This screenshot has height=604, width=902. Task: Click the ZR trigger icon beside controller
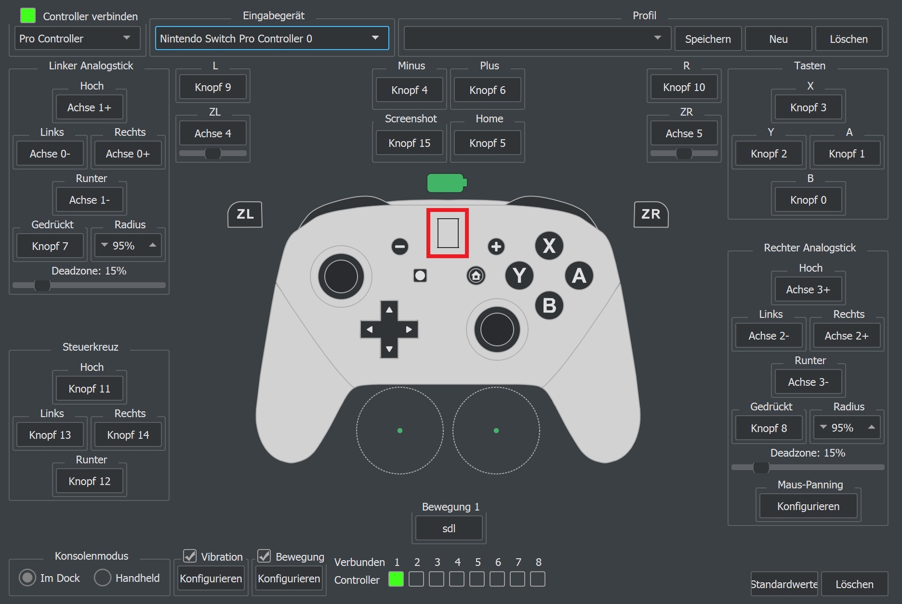[x=650, y=214]
